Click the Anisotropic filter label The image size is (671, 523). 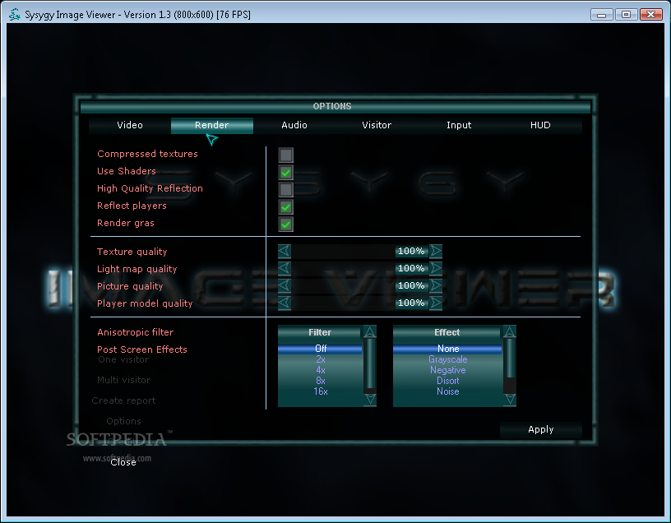pyautogui.click(x=135, y=332)
